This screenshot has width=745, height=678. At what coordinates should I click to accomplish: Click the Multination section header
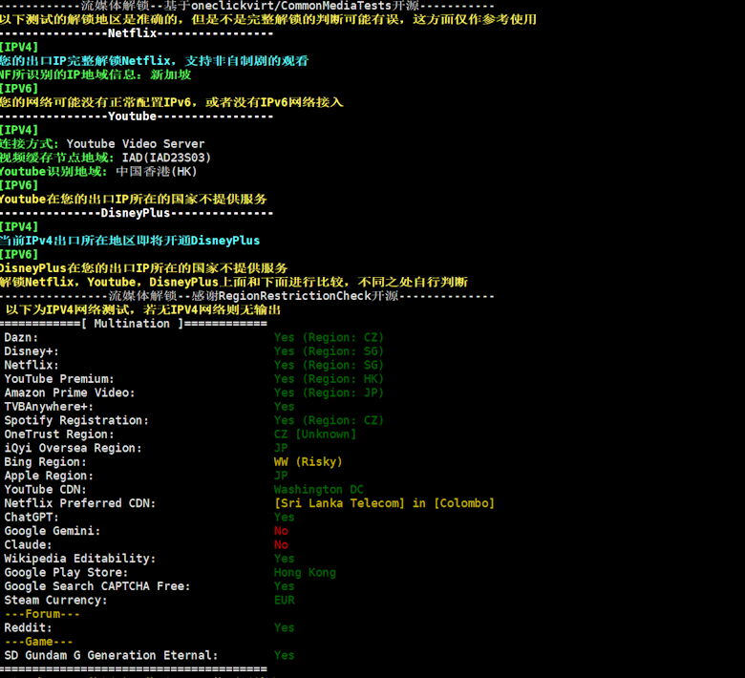[134, 324]
